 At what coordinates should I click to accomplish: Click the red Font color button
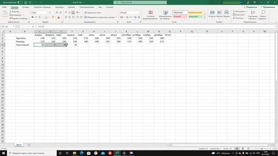pyautogui.click(x=59, y=17)
